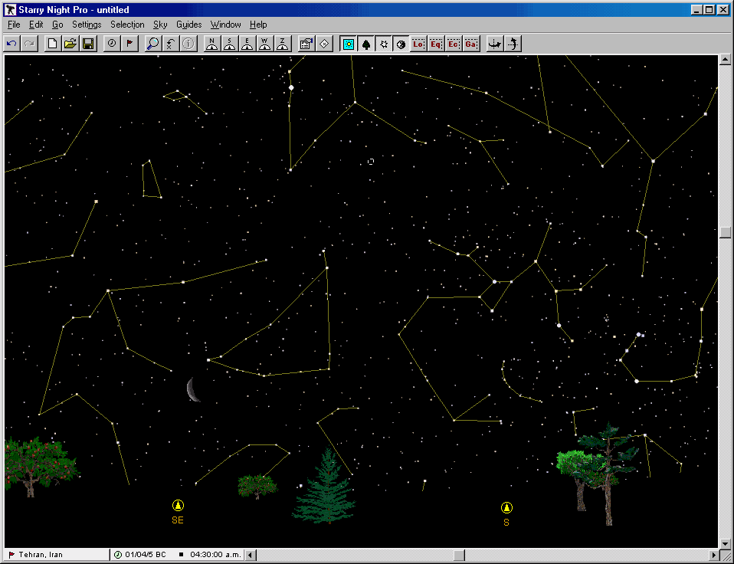
Task: Open the Guides menu
Action: coord(189,25)
